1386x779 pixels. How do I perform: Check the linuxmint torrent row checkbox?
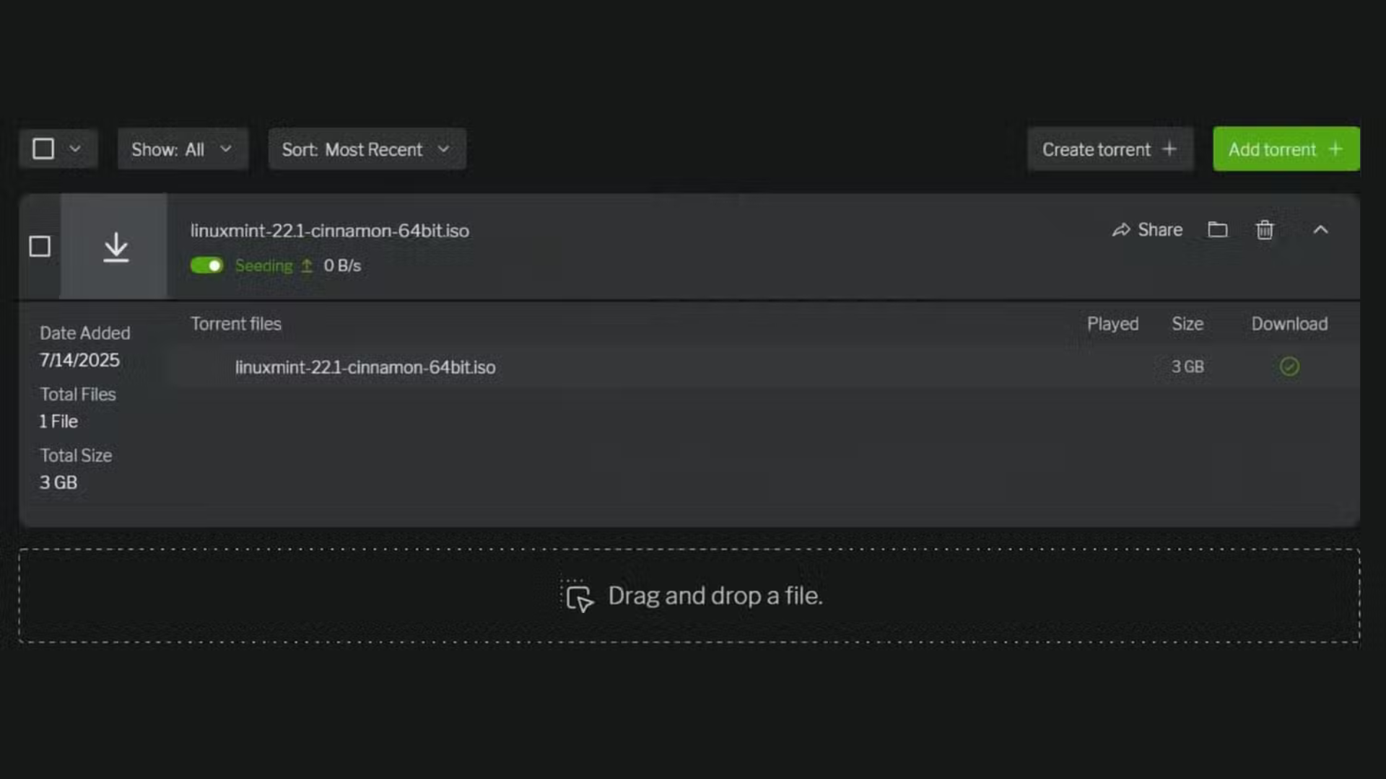[40, 247]
